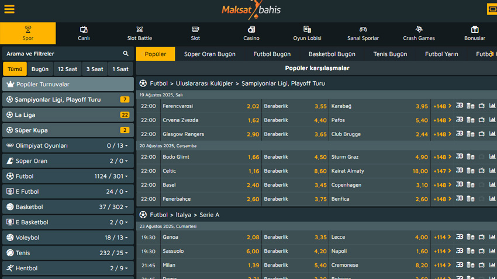
Task: Expand the Futbol category
Action: pos(68,176)
